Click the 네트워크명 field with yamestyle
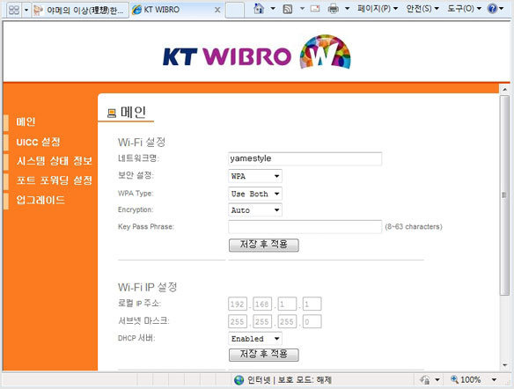This screenshot has height=389, width=514. 305,158
